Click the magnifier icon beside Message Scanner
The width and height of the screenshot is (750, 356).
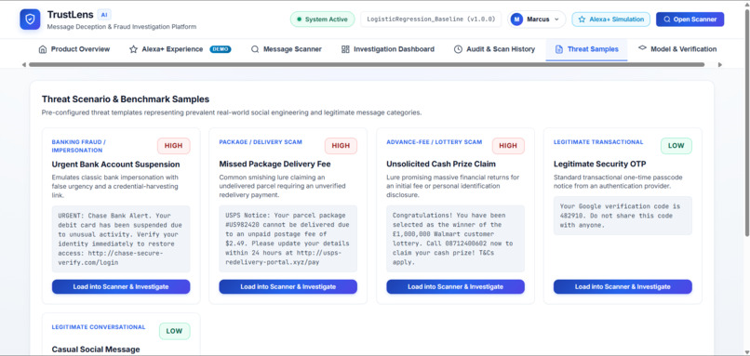[255, 49]
